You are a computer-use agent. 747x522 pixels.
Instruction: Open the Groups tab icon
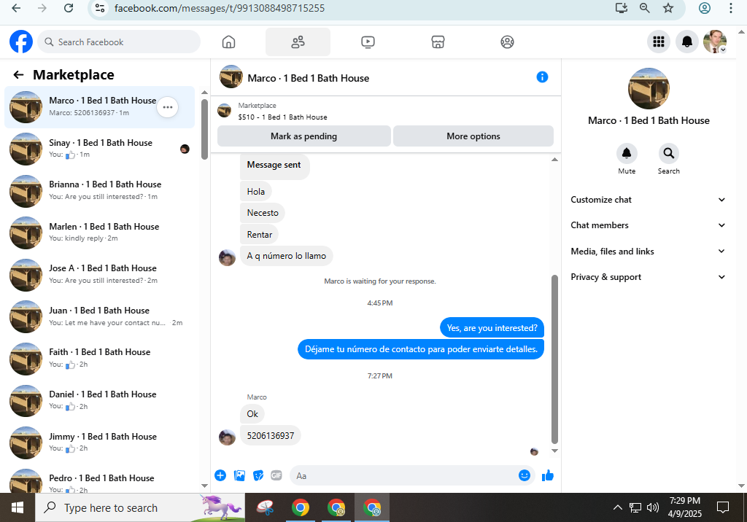[508, 42]
